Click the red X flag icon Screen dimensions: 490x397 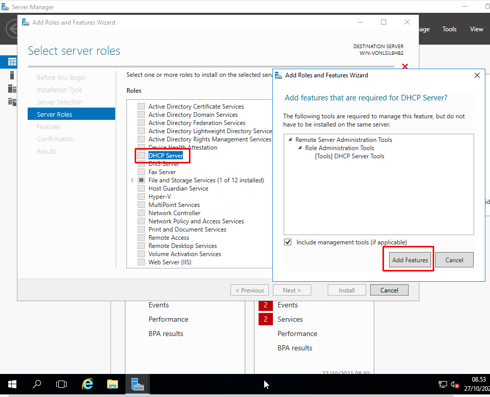(x=405, y=66)
